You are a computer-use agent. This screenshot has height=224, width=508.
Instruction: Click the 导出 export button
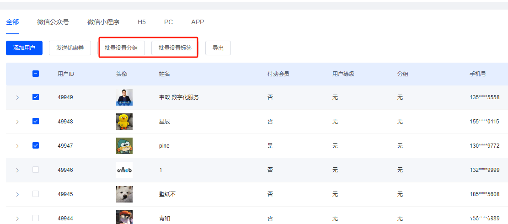point(218,48)
